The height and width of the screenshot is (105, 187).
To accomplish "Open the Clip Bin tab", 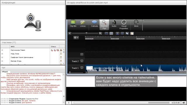I will (73, 24).
